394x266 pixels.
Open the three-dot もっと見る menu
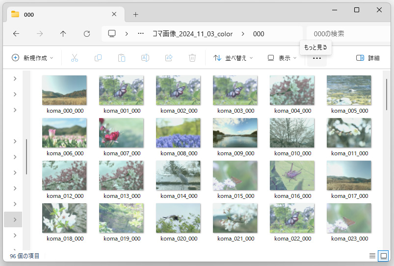(317, 58)
